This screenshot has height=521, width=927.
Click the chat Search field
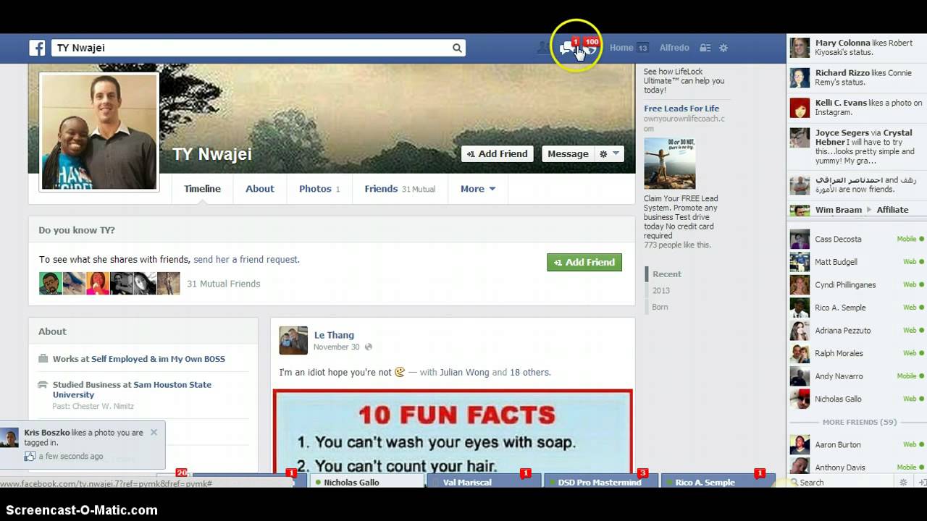(x=843, y=482)
